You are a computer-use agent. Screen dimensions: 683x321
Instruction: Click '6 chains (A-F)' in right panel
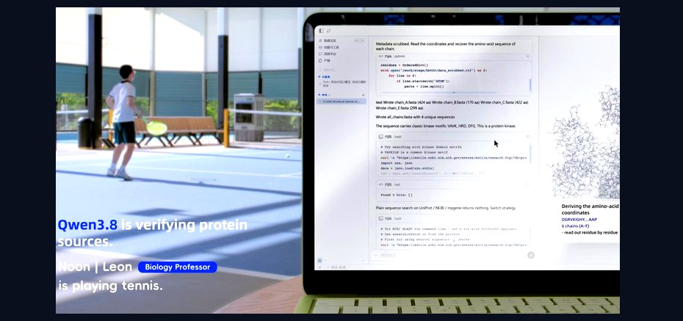tap(576, 226)
